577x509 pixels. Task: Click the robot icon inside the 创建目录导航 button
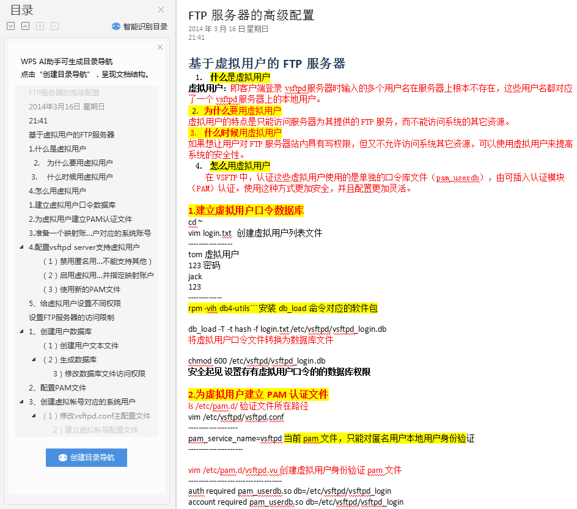click(x=64, y=457)
